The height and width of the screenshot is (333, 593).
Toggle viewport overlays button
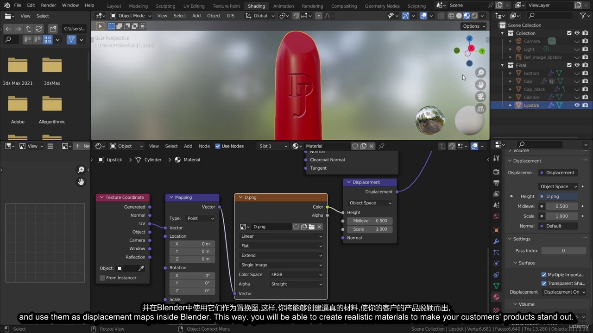(423, 16)
